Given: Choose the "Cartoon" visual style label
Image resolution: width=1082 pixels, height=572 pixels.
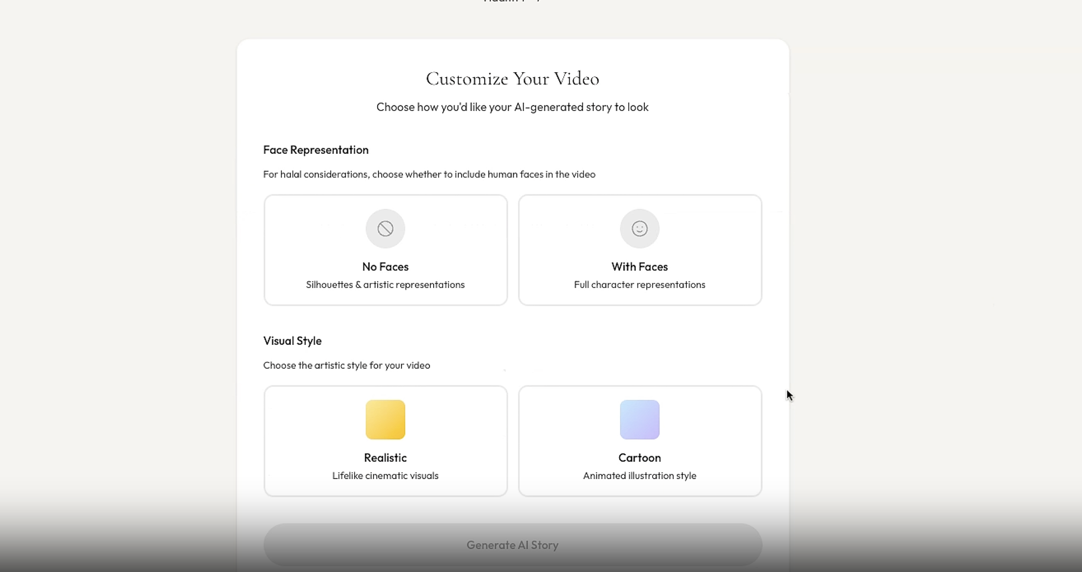Looking at the screenshot, I should [x=639, y=458].
